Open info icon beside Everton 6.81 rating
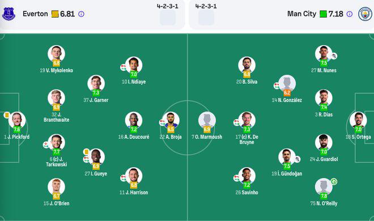This screenshot has width=374, height=221. [82, 14]
